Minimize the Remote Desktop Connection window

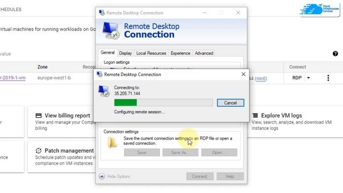click(204, 13)
